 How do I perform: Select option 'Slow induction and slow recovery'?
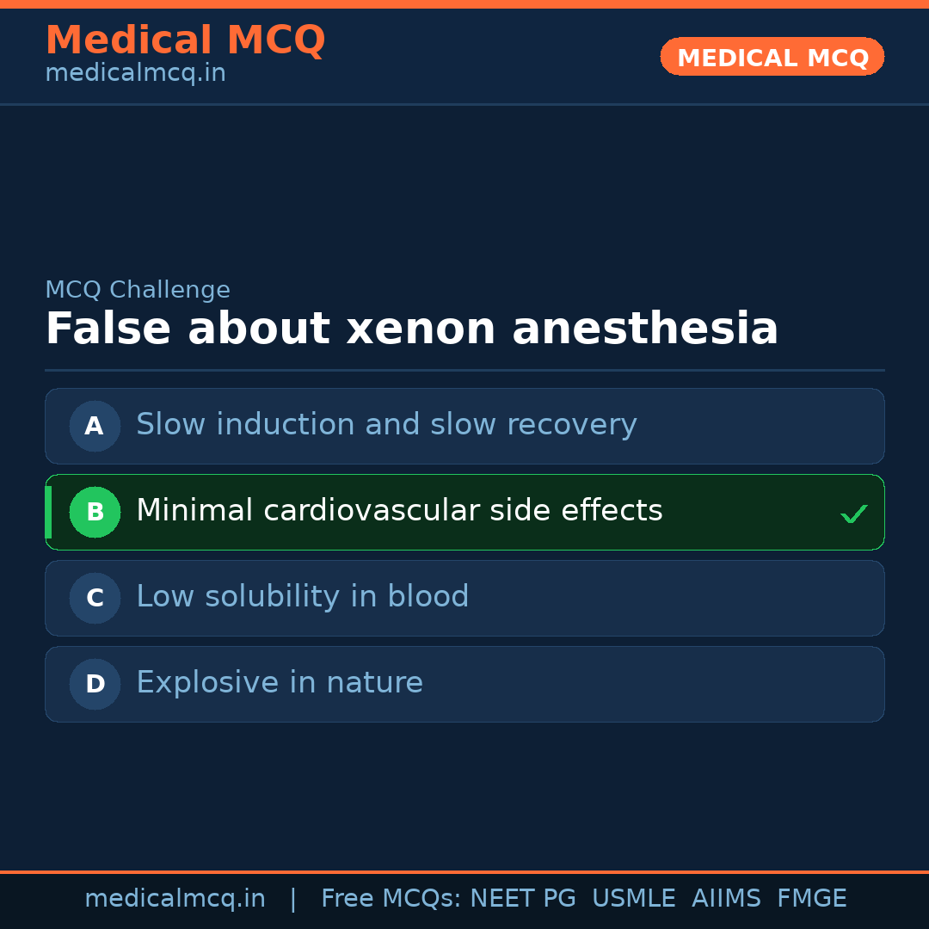(x=386, y=425)
